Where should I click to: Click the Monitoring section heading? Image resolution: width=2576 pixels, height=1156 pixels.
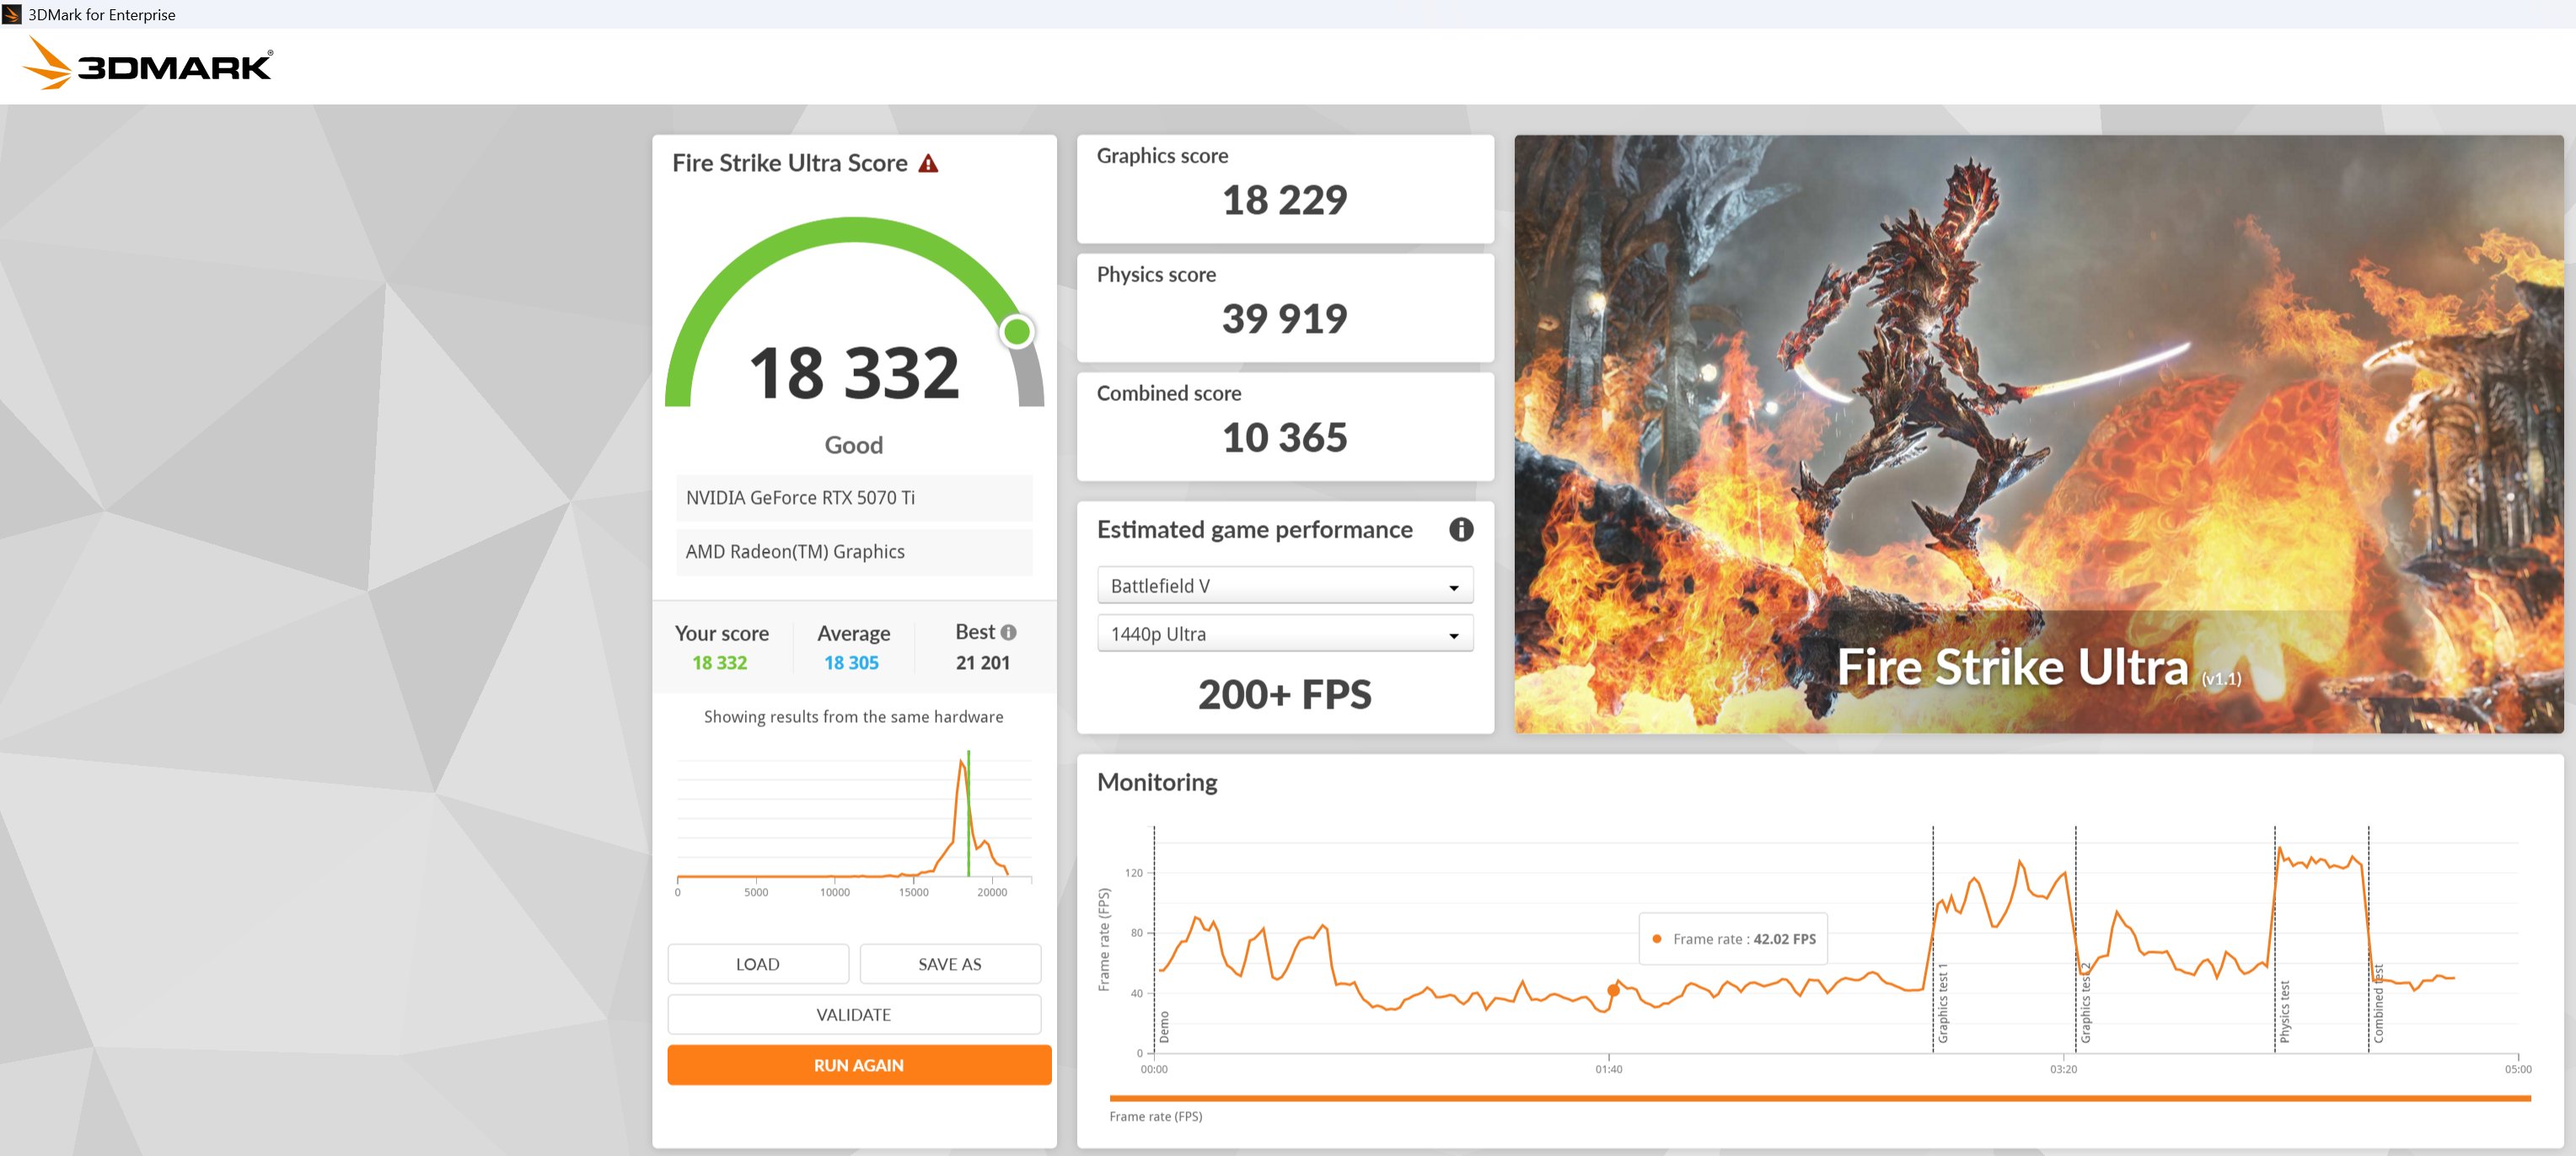(x=1157, y=783)
